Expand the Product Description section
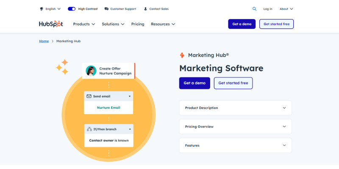This screenshot has height=169, width=339. coord(236,108)
